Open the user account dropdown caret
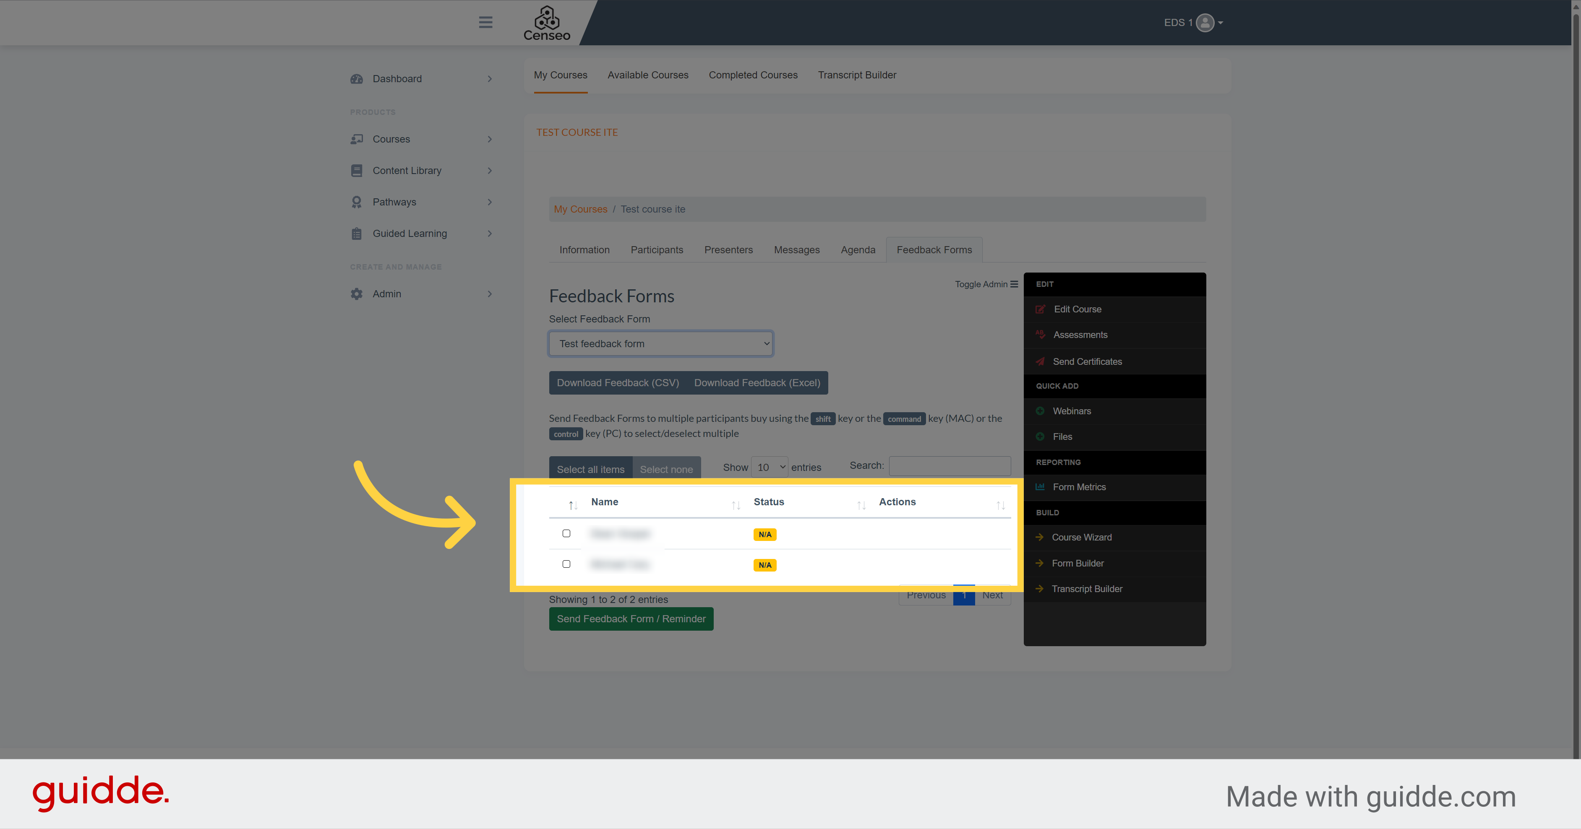This screenshot has width=1581, height=829. tap(1221, 23)
